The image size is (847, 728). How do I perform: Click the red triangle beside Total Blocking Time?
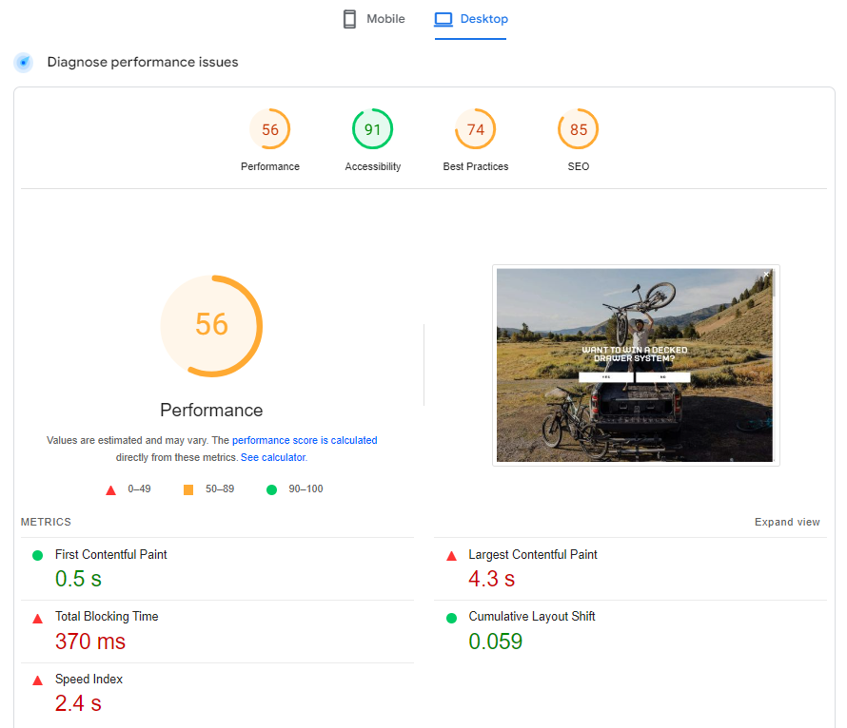38,618
